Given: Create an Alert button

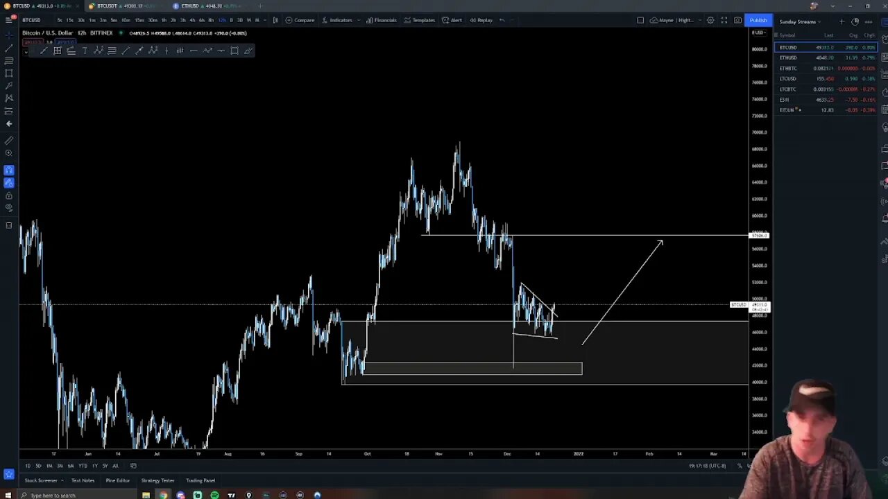Looking at the screenshot, I should click(452, 20).
